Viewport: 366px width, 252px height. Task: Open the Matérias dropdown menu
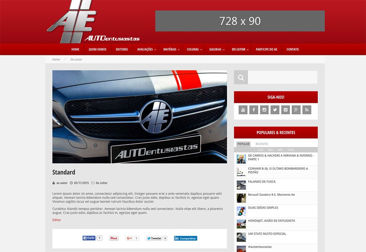171,49
